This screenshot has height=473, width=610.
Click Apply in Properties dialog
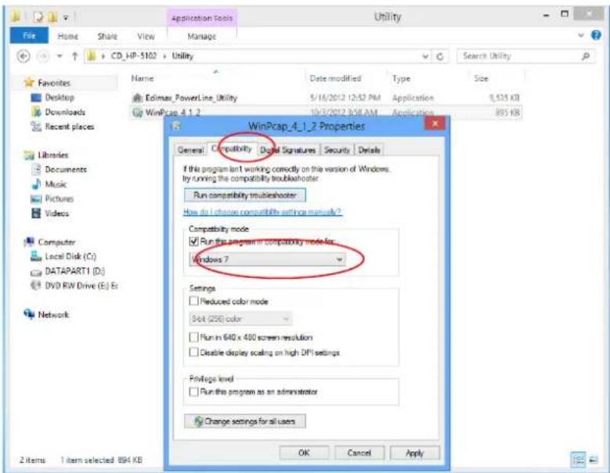point(415,453)
